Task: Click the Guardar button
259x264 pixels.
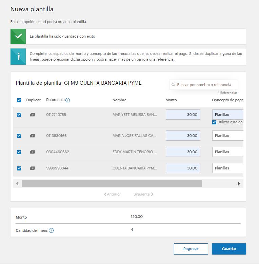Action: (x=229, y=249)
